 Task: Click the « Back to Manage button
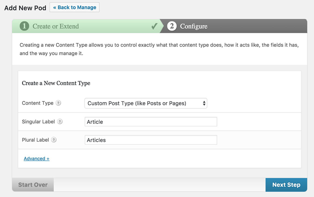click(x=74, y=7)
